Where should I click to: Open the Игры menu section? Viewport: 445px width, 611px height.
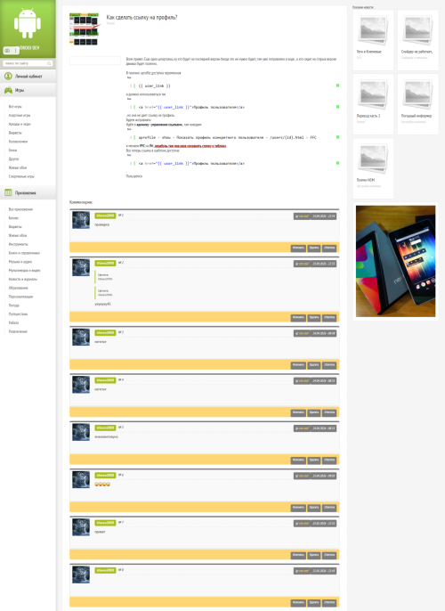click(28, 90)
